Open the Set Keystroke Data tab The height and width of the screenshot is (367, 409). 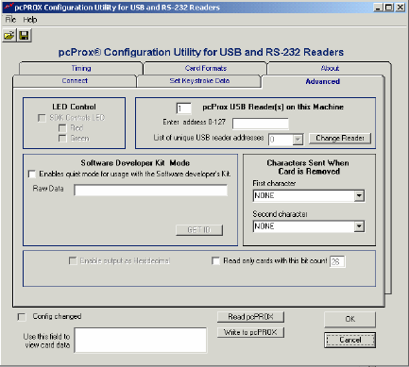pyautogui.click(x=199, y=81)
